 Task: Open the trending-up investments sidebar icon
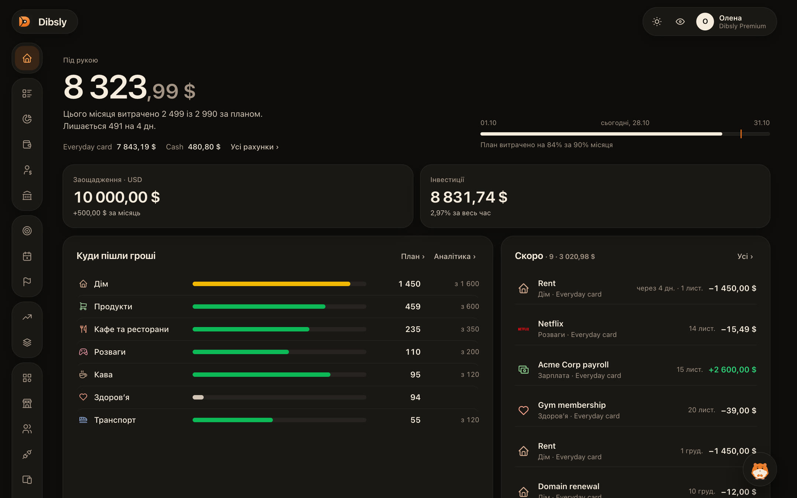[27, 317]
